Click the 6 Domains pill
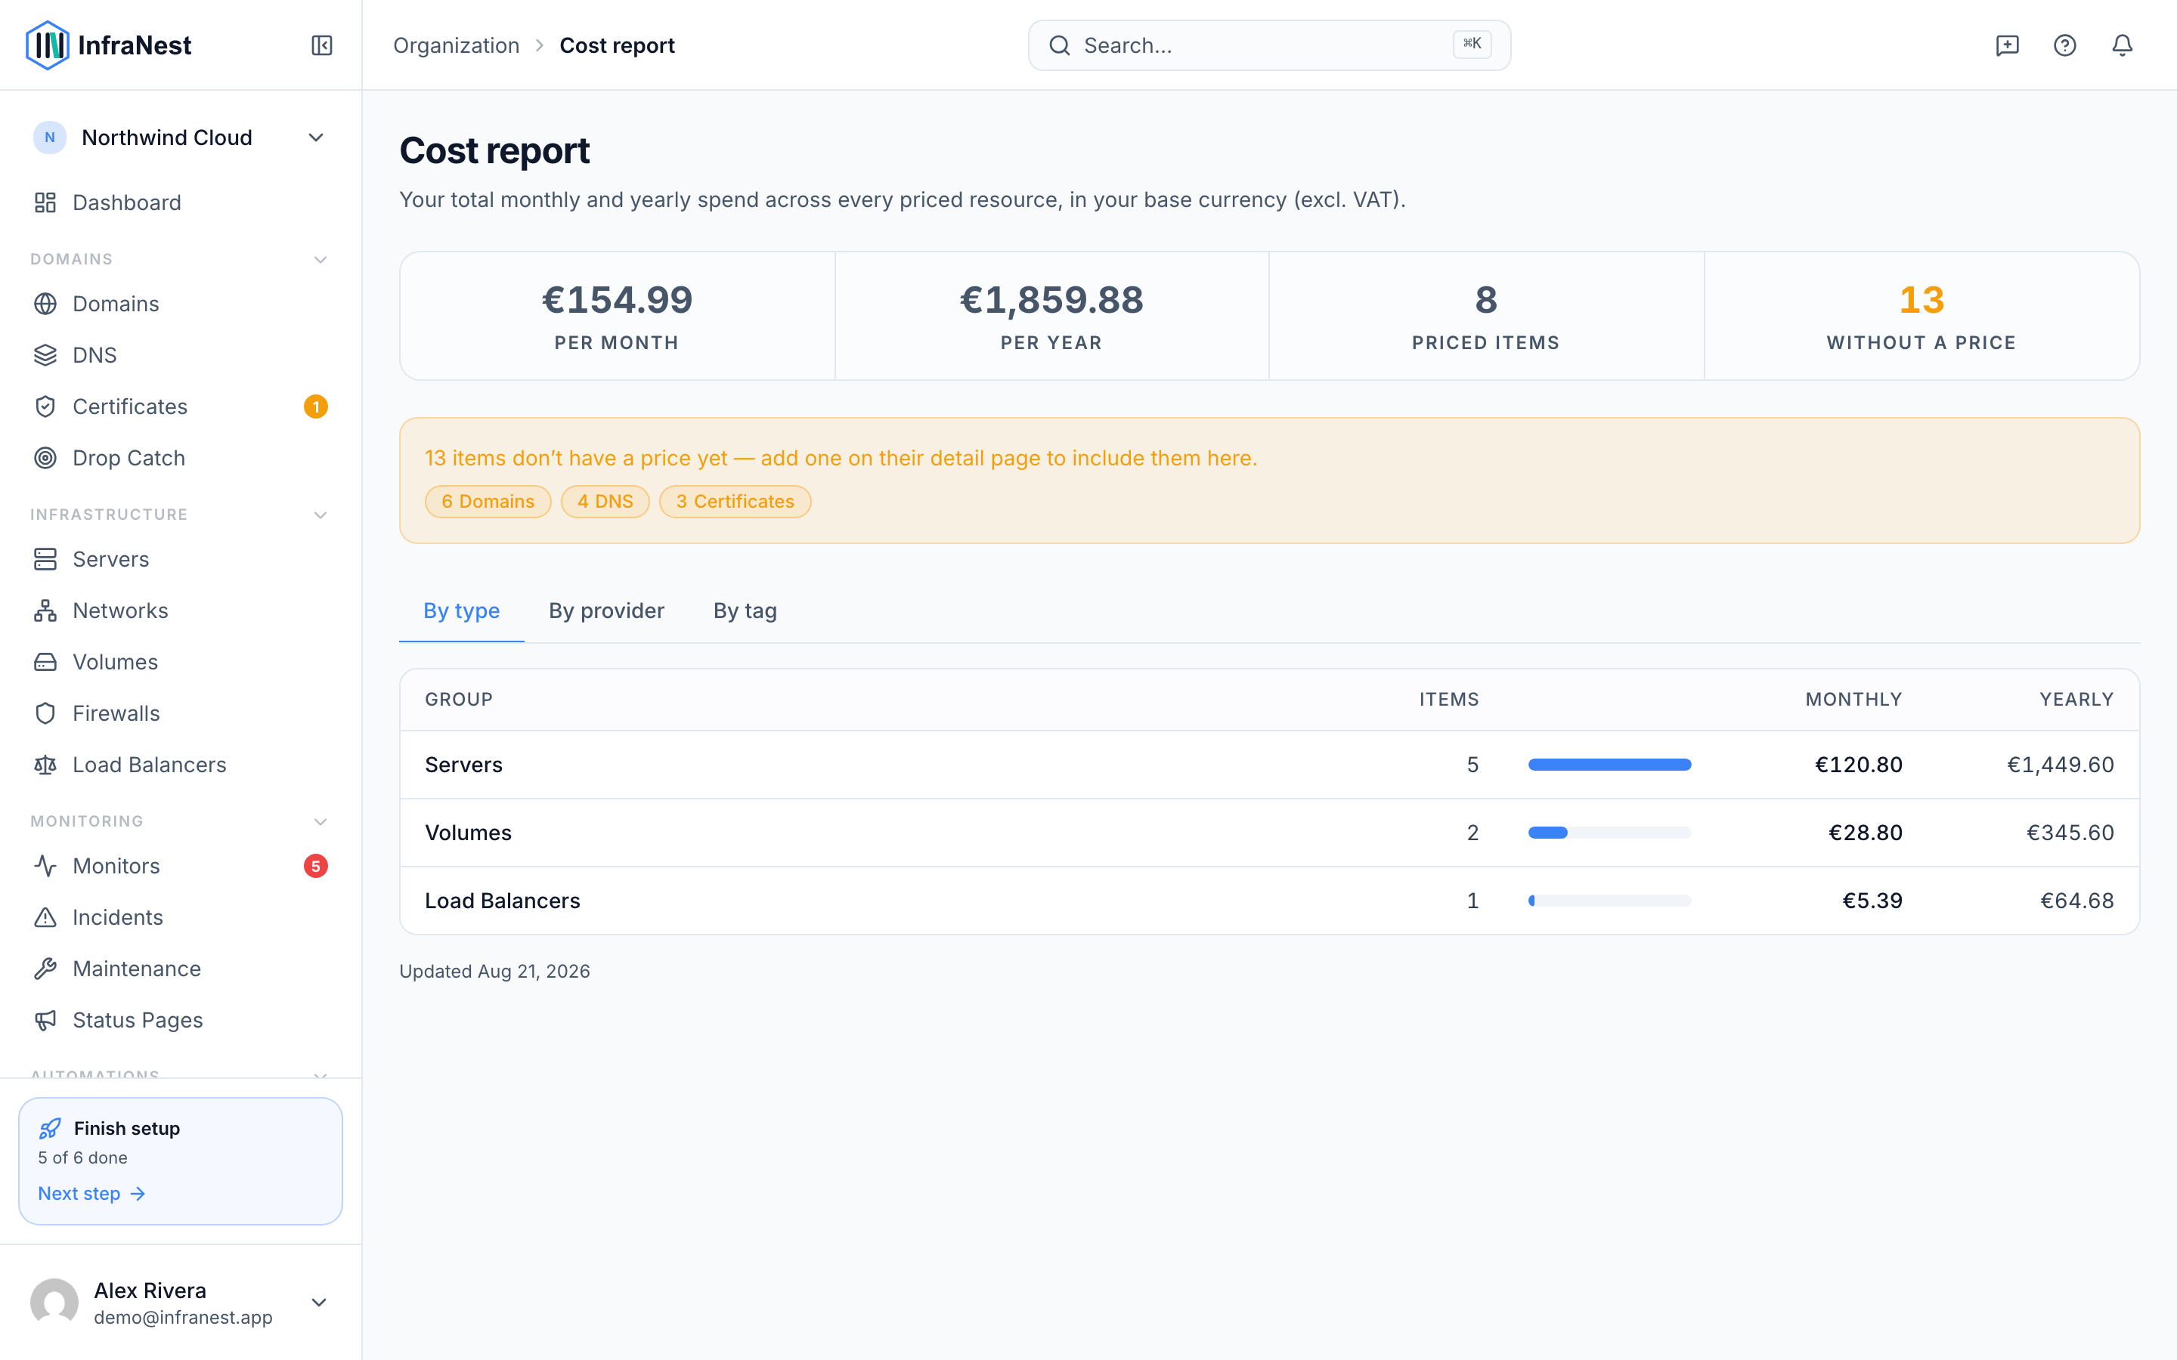2177x1360 pixels. pos(488,501)
